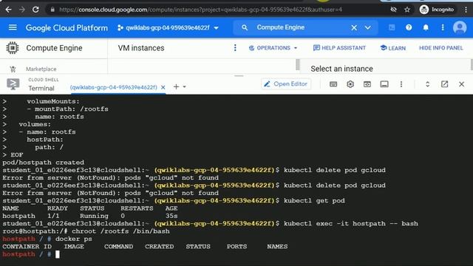Open the VM instances more-actions menu
This screenshot has width=473, height=266.
[235, 48]
